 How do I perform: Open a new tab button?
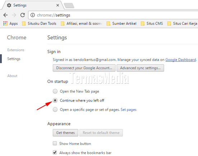(x=69, y=5)
